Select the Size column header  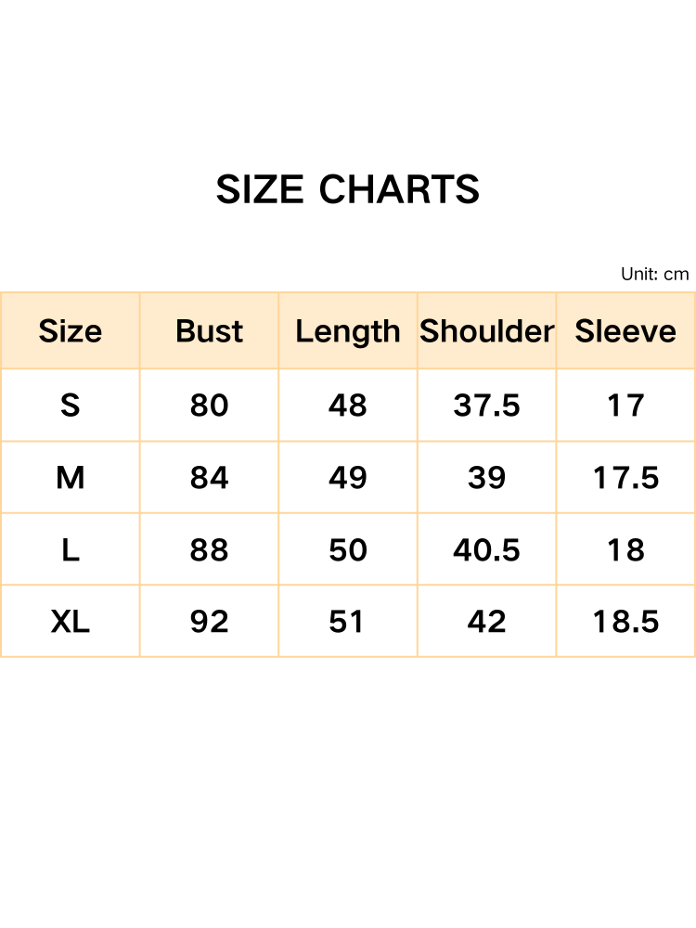coord(71,331)
